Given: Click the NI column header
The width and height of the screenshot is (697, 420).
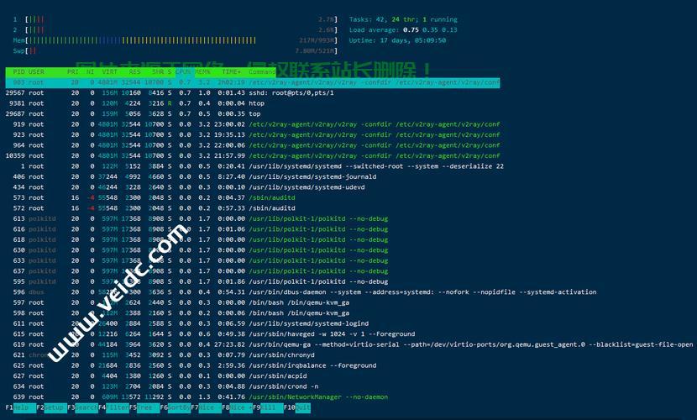Looking at the screenshot, I should pos(90,72).
